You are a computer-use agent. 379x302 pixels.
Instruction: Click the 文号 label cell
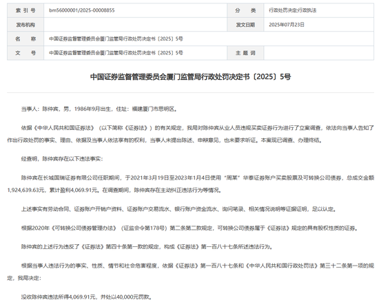point(25,53)
